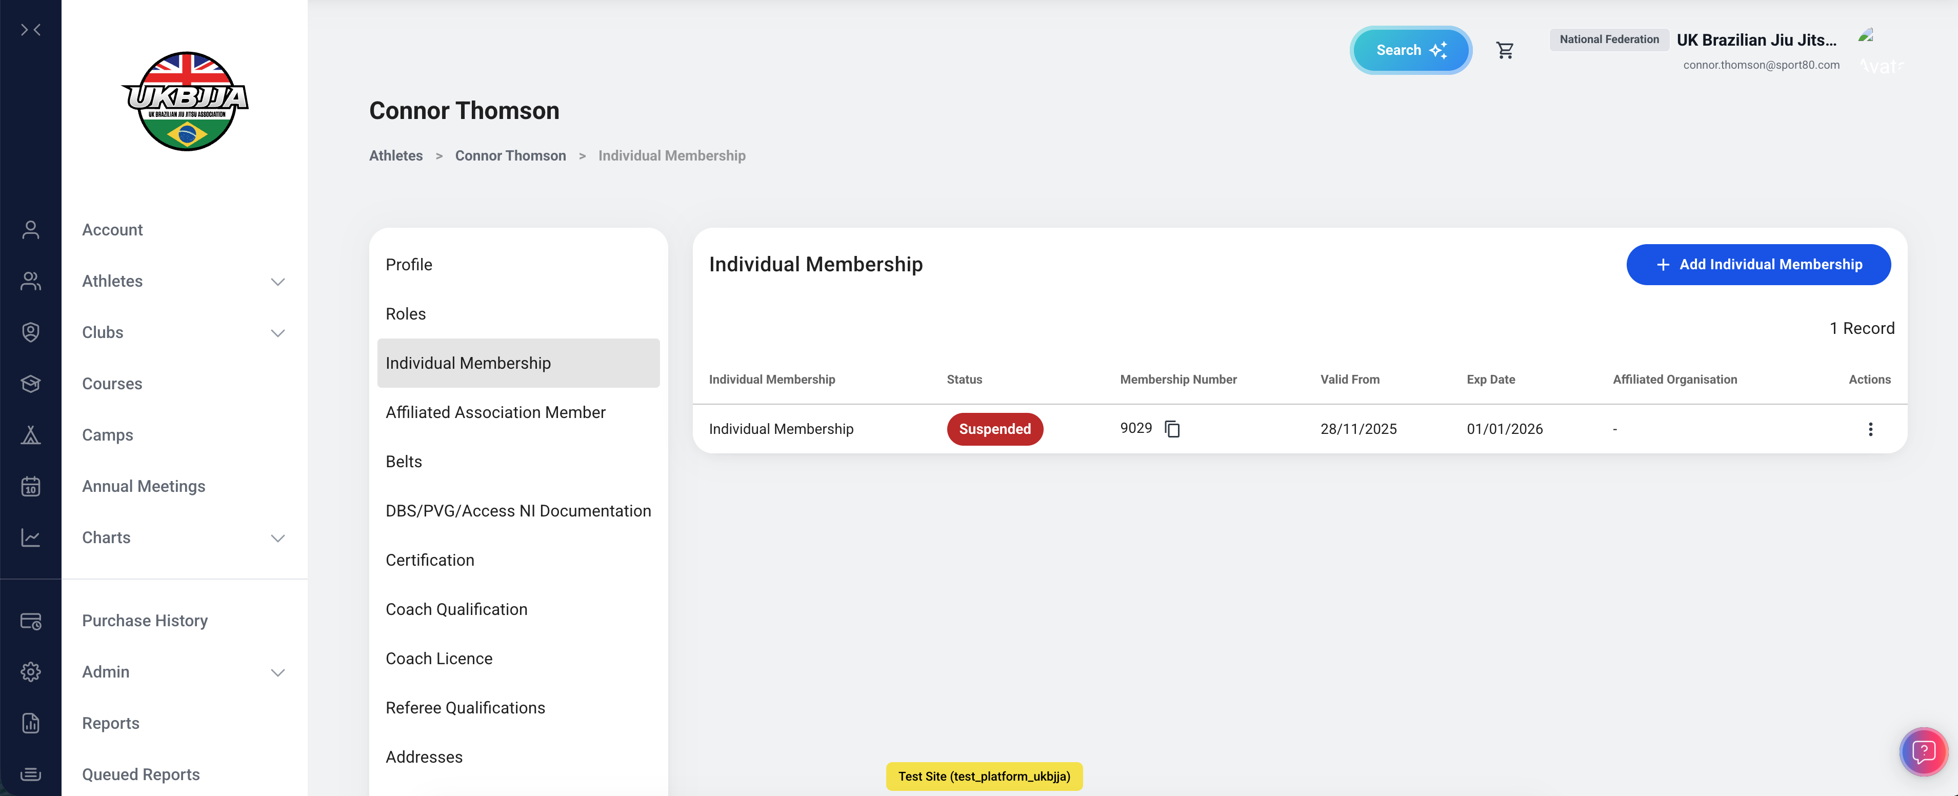Expand the Admin menu chevron

coord(278,672)
